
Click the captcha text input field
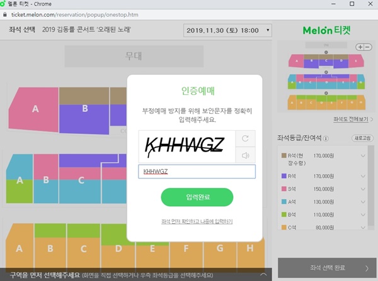pyautogui.click(x=197, y=171)
